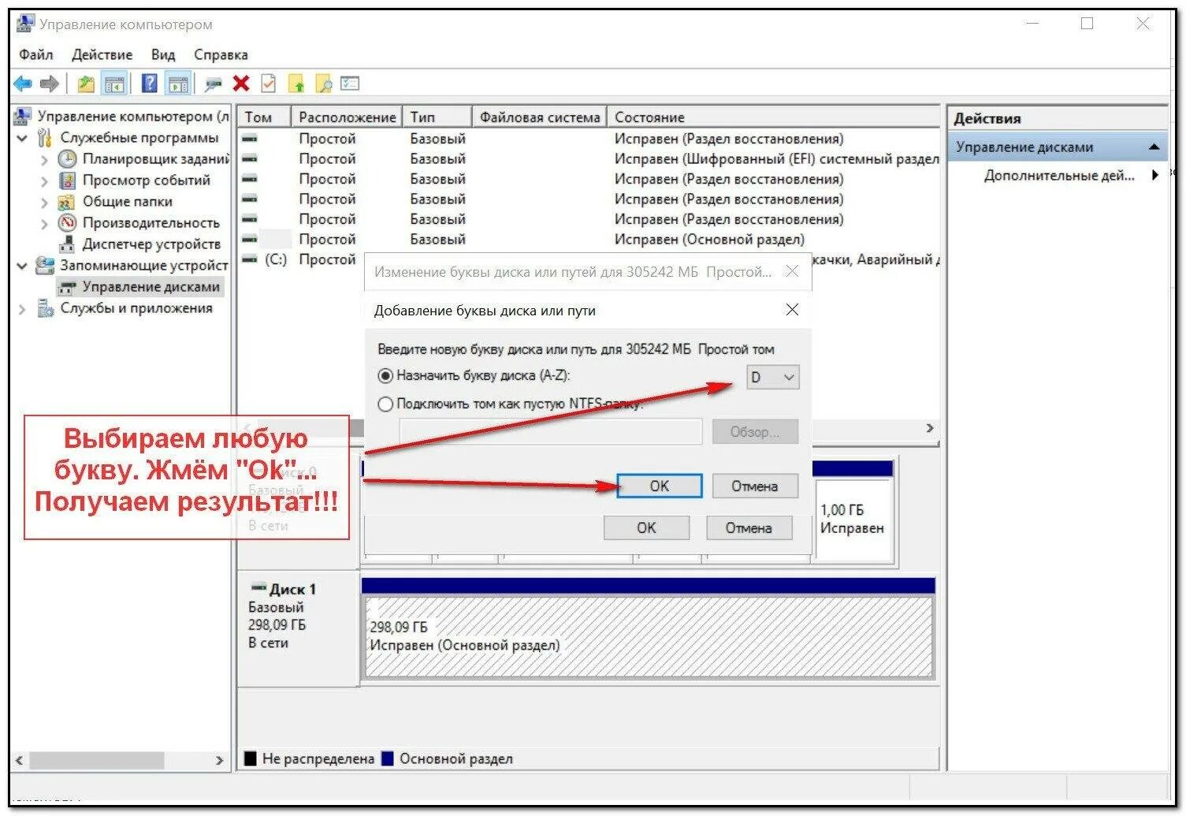Click the properties checkmark page icon
The image size is (1186, 816).
269,84
